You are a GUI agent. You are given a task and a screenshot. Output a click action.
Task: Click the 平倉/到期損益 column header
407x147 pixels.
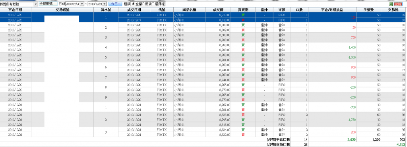(332, 10)
